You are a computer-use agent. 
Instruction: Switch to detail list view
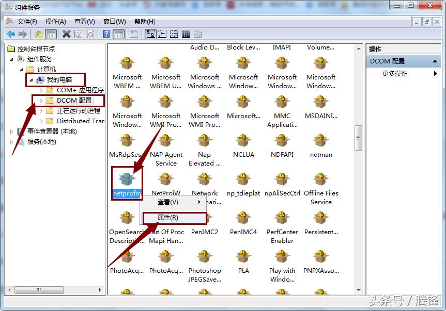[186, 34]
